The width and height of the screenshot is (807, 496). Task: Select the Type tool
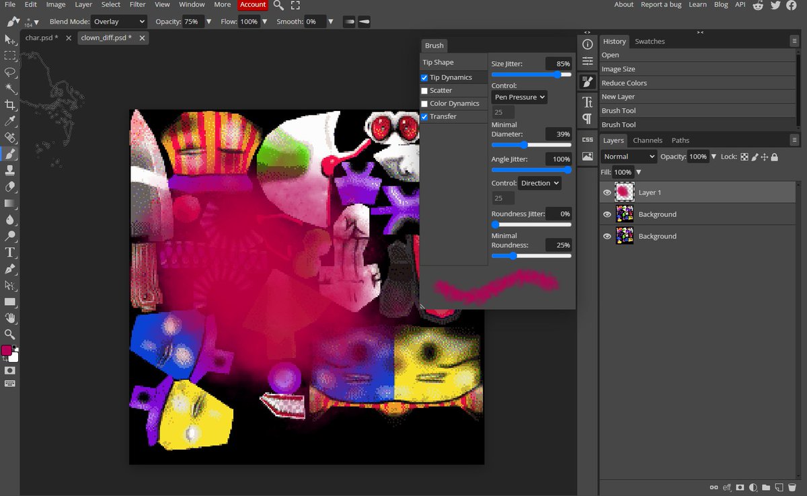(x=10, y=252)
